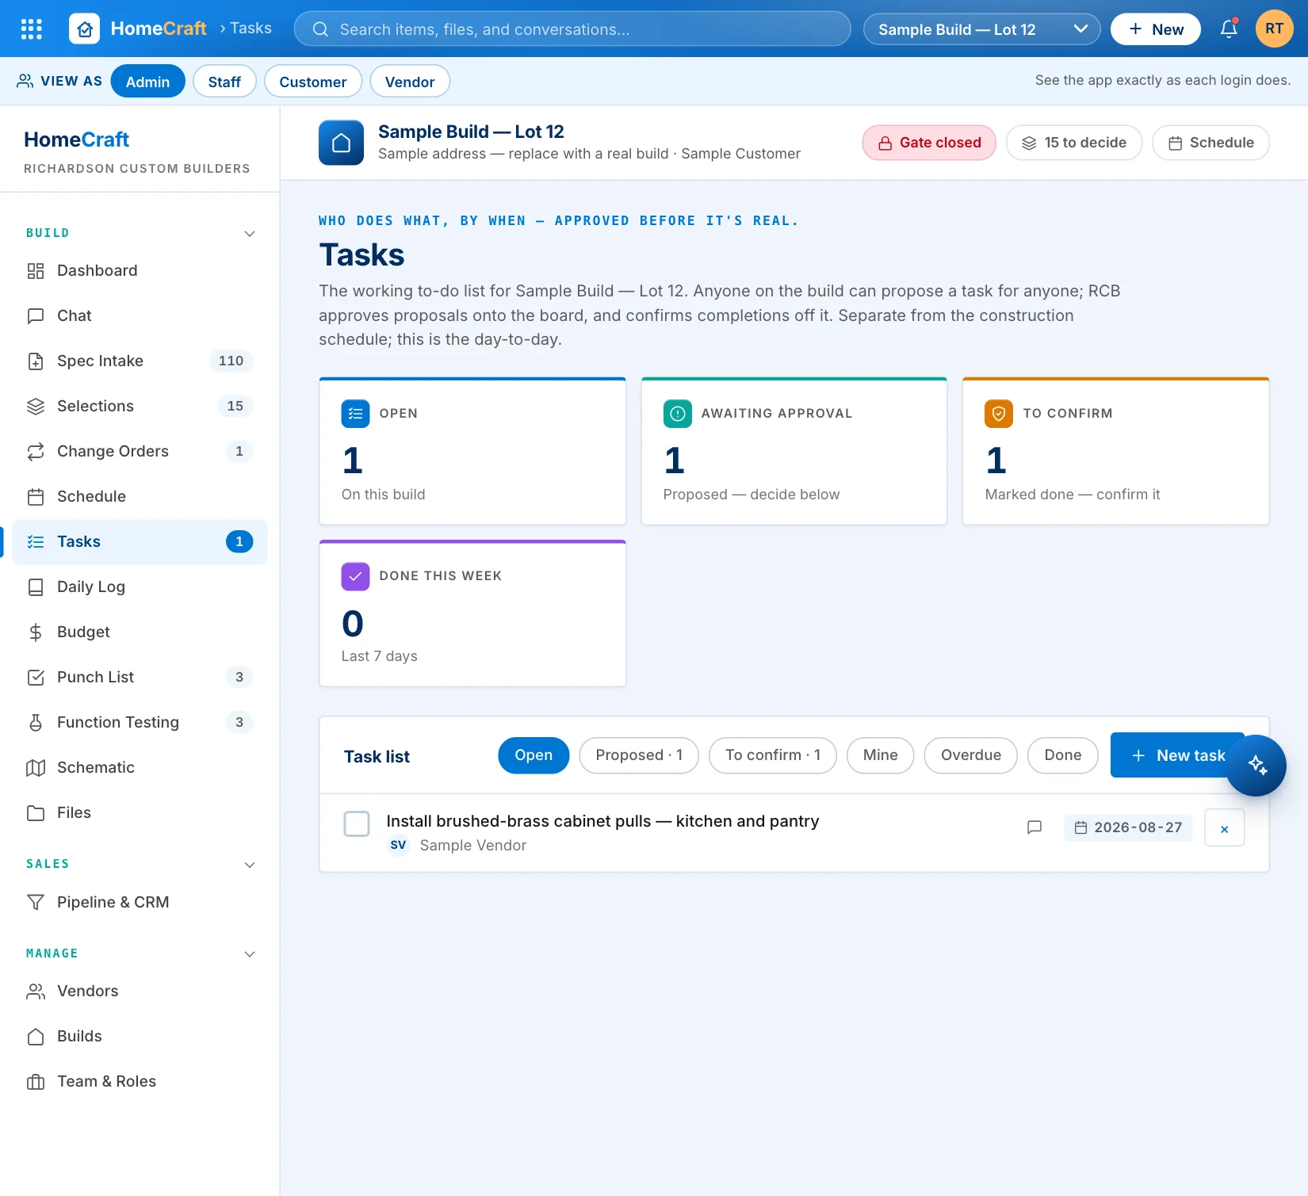Screen dimensions: 1308x1196
Task: Open notifications bell icon
Action: 1229,29
